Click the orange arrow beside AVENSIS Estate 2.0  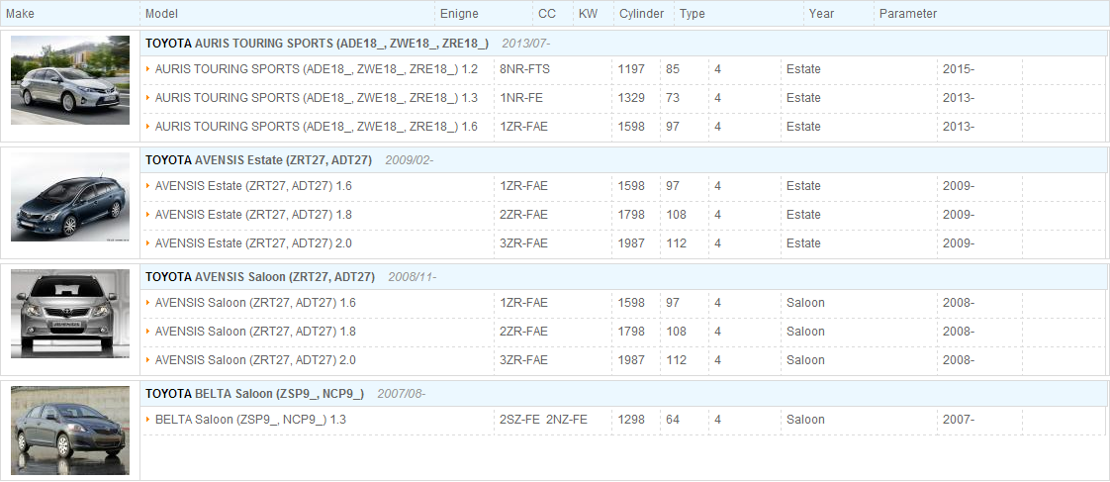pos(148,242)
